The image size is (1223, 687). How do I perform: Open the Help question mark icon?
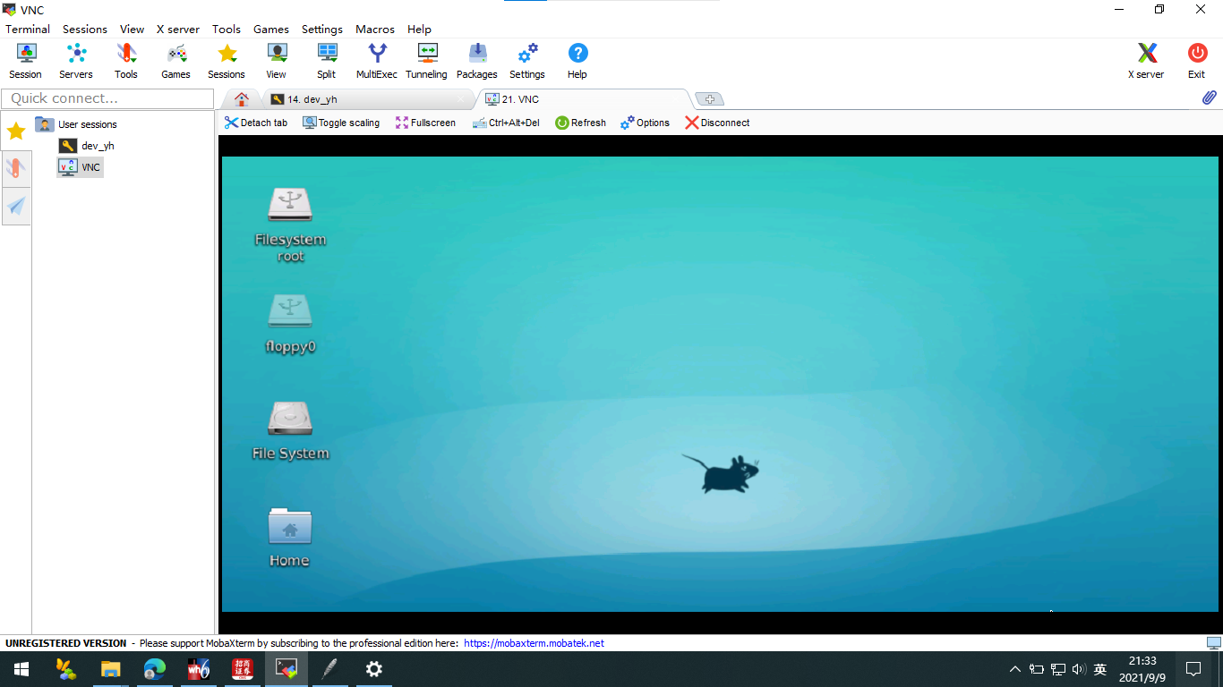(577, 61)
